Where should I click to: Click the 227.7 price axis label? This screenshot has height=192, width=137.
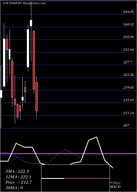pos(128,62)
